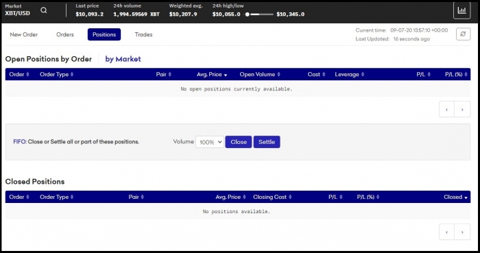Open the Volume 100% dropdown
The width and height of the screenshot is (480, 253).
(x=210, y=142)
